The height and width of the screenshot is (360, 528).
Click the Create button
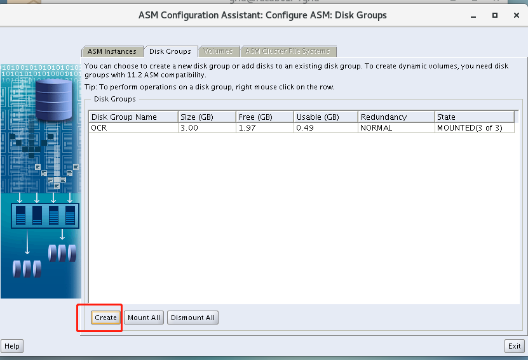point(105,318)
